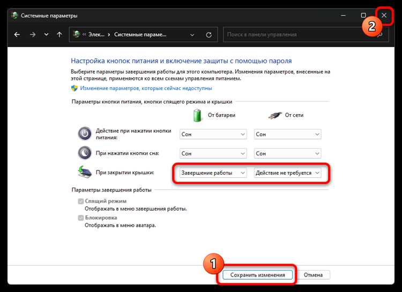This screenshot has height=292, width=402.
Task: Click the search magnifier icon
Action: pos(381,35)
